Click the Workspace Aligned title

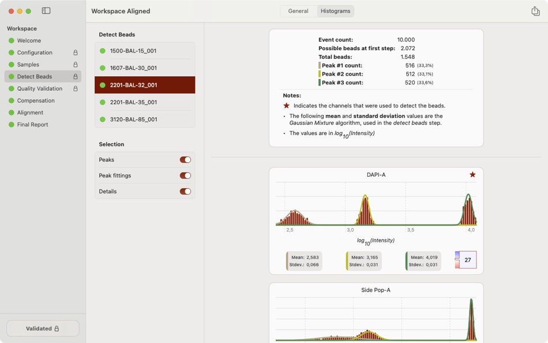(121, 11)
